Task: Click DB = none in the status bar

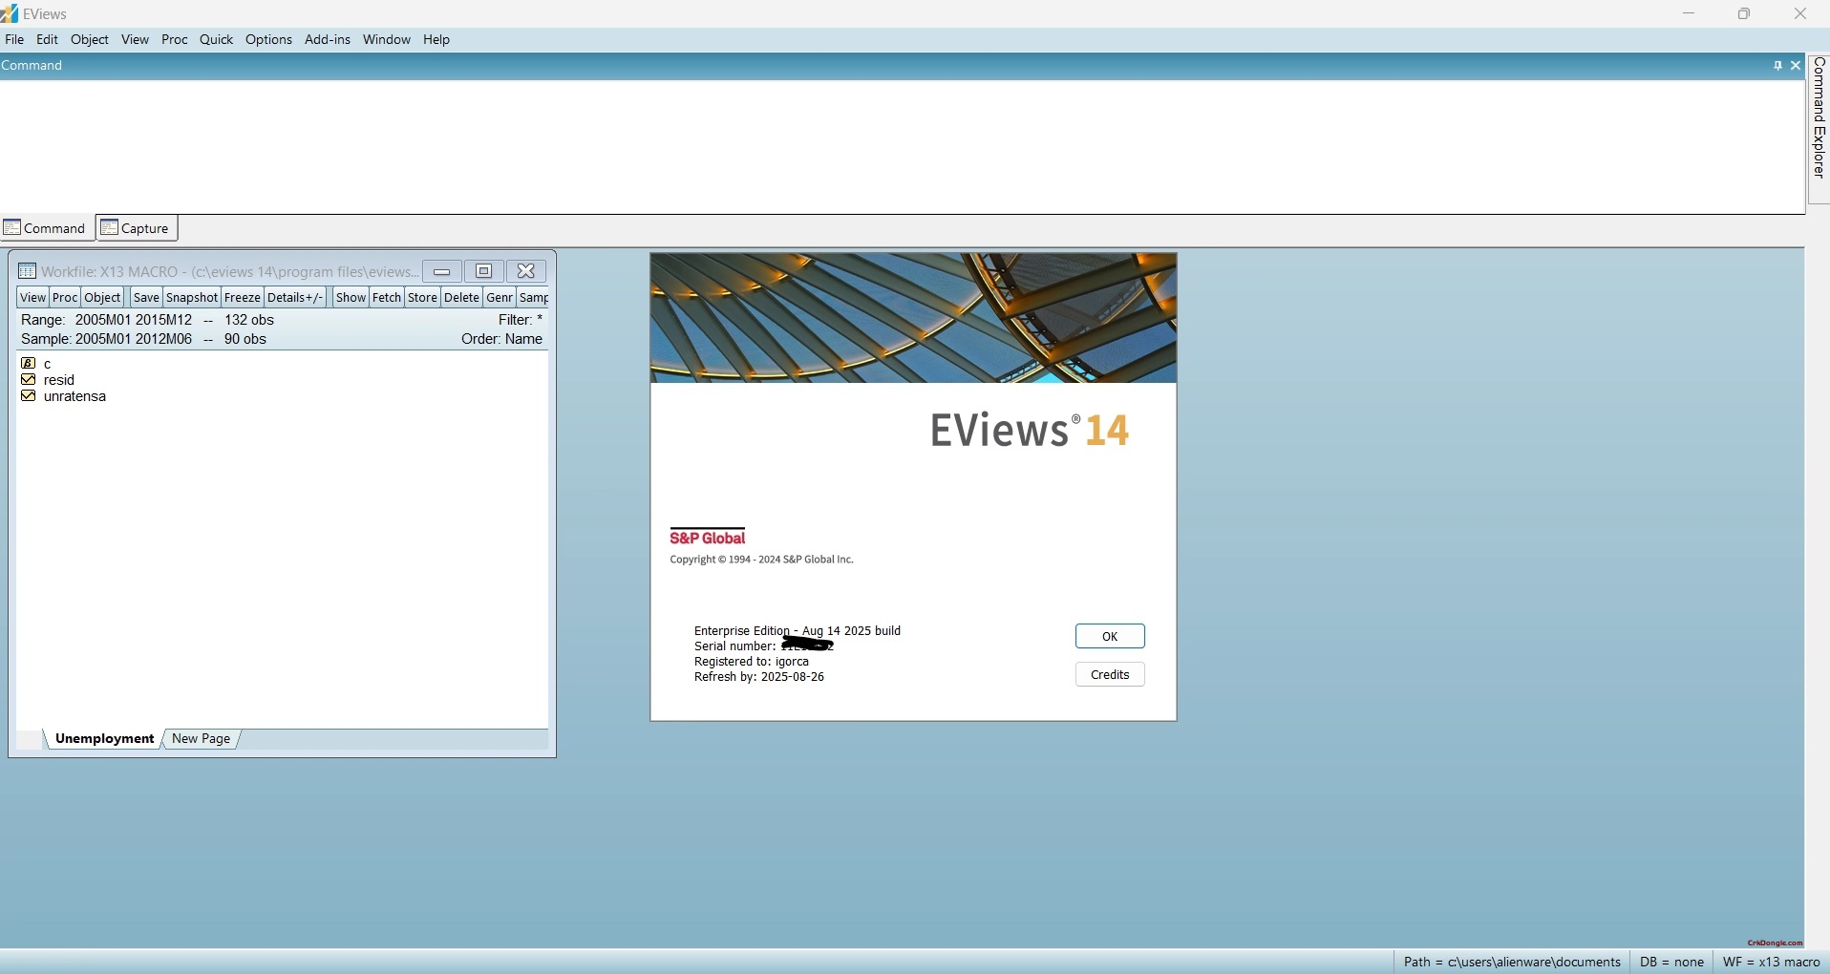Action: pyautogui.click(x=1670, y=962)
